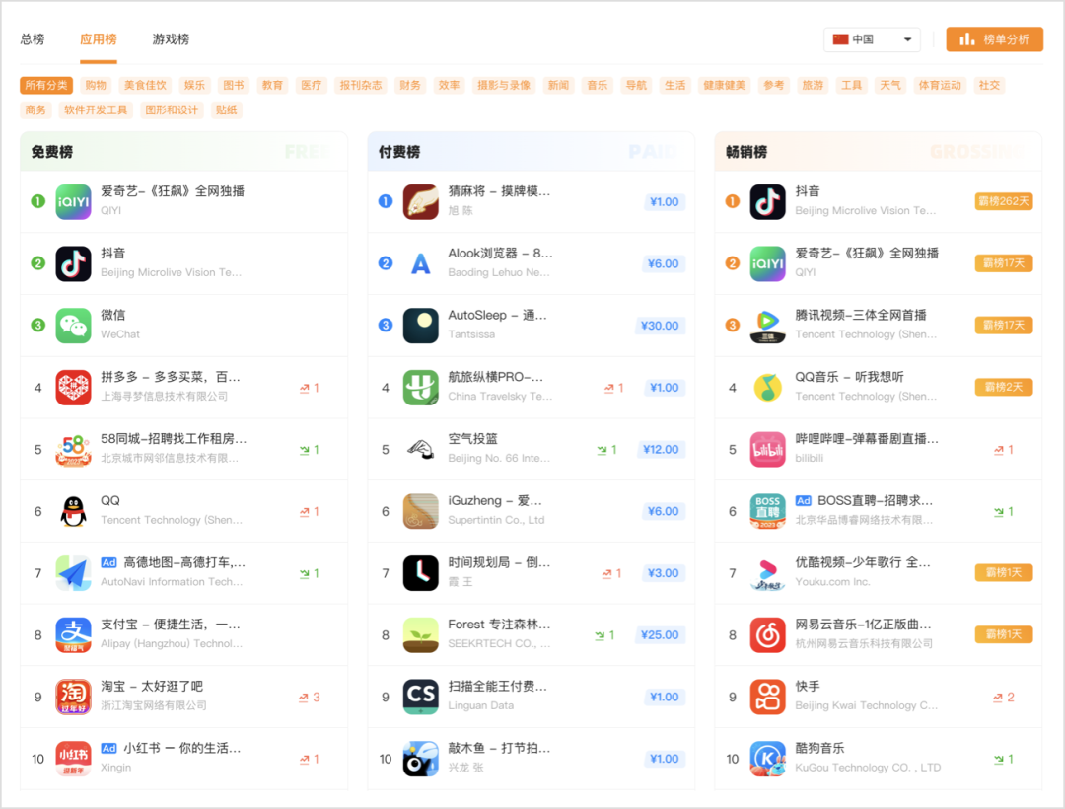Click the 榜单分析 button
This screenshot has width=1065, height=809.
click(994, 39)
